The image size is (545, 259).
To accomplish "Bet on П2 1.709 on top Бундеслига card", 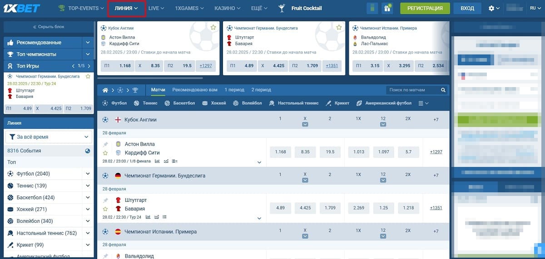I will point(305,66).
